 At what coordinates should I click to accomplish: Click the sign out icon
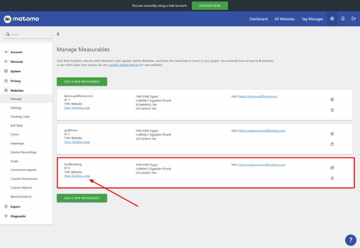(x=354, y=19)
